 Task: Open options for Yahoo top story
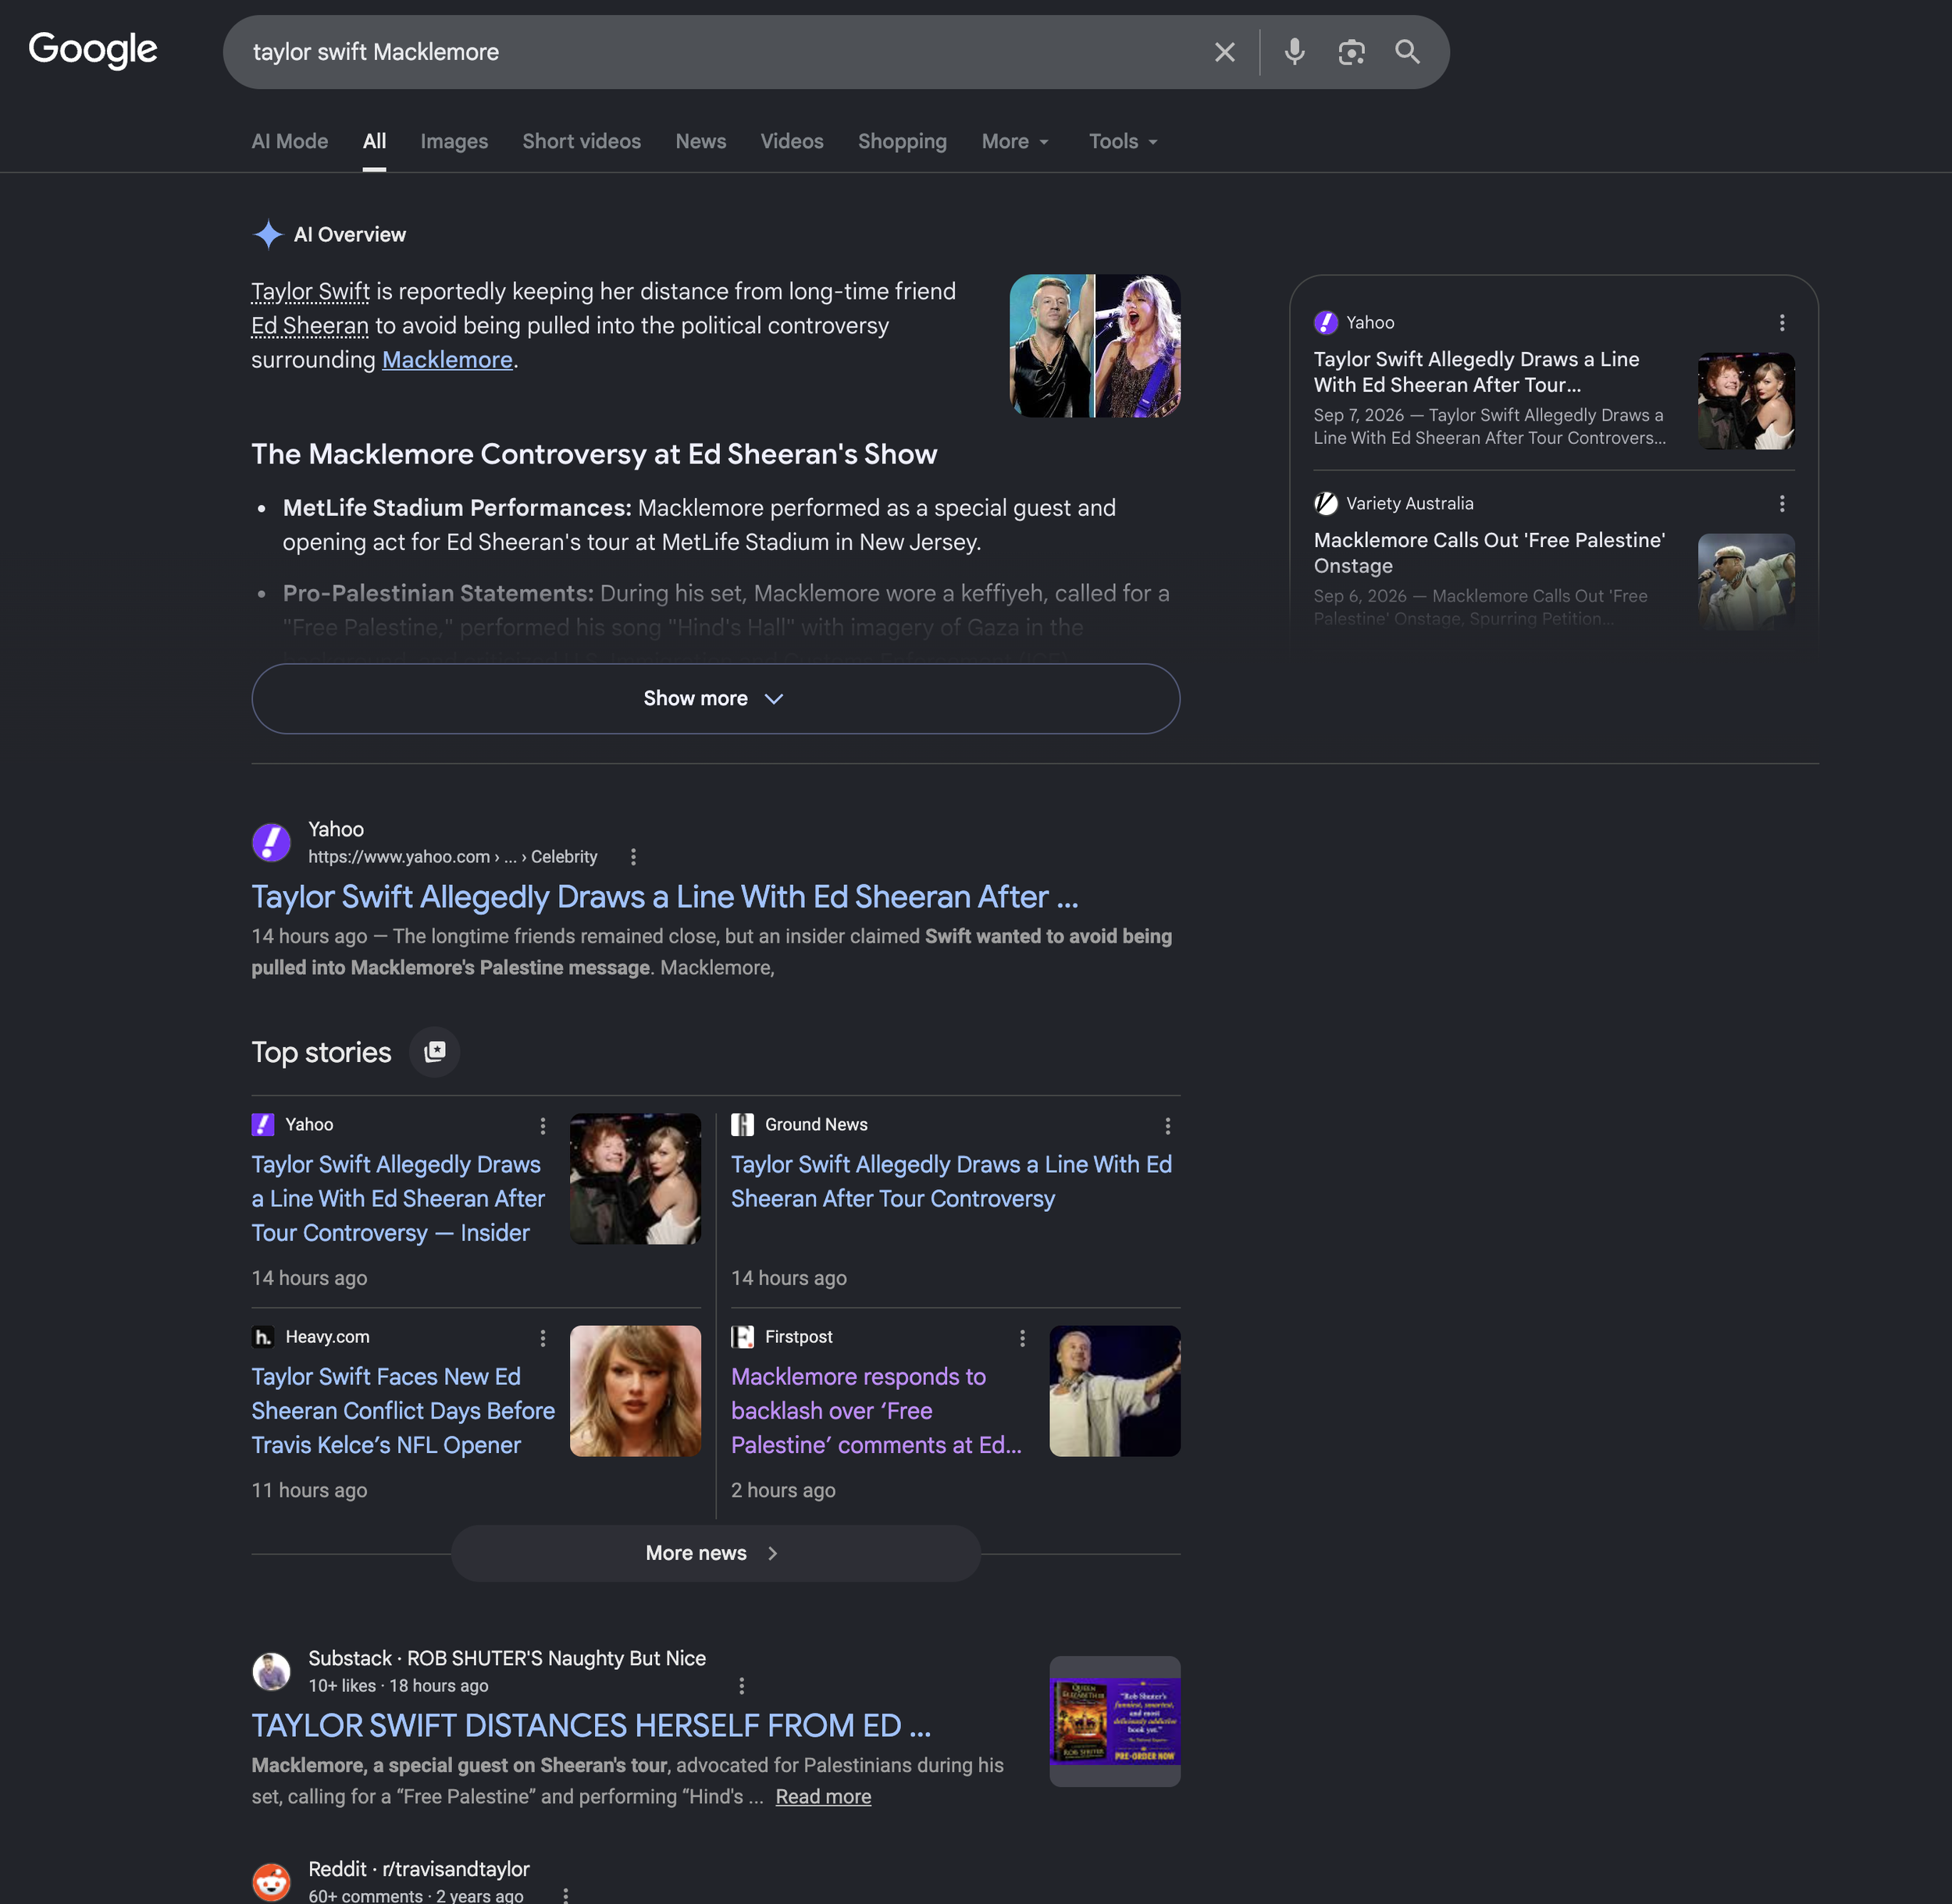coord(543,1126)
